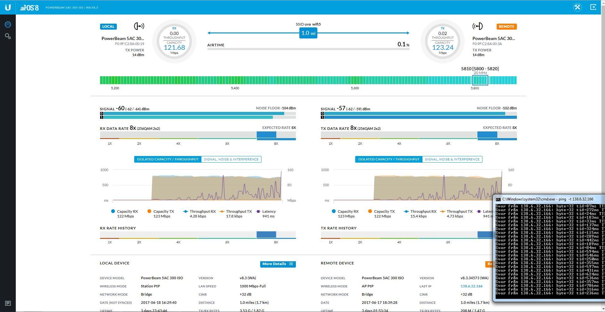Click the 1.0 mi distance label
The height and width of the screenshot is (312, 605).
click(x=308, y=33)
